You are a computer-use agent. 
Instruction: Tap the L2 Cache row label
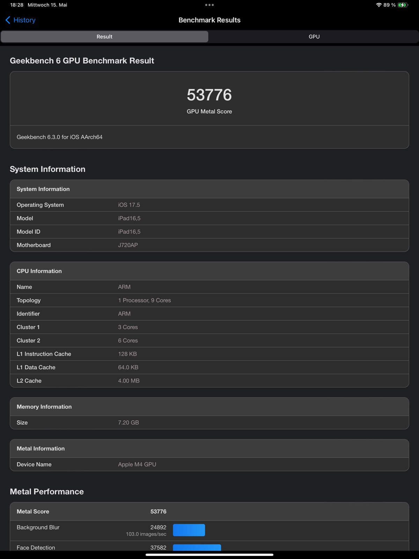tap(29, 381)
